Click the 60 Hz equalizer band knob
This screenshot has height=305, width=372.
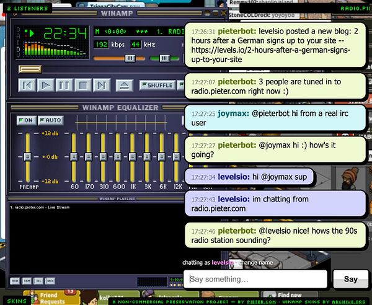[74, 157]
